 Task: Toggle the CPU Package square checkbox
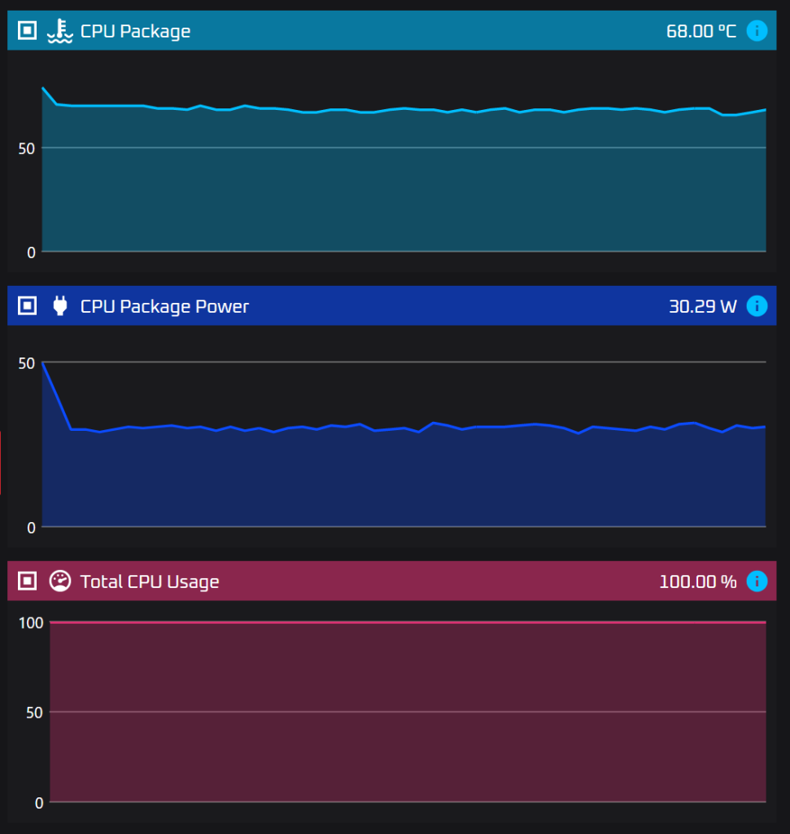coord(27,31)
